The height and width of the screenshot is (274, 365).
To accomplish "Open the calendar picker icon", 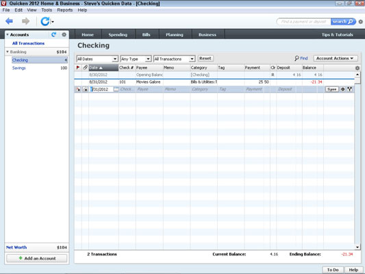I will tap(116, 90).
